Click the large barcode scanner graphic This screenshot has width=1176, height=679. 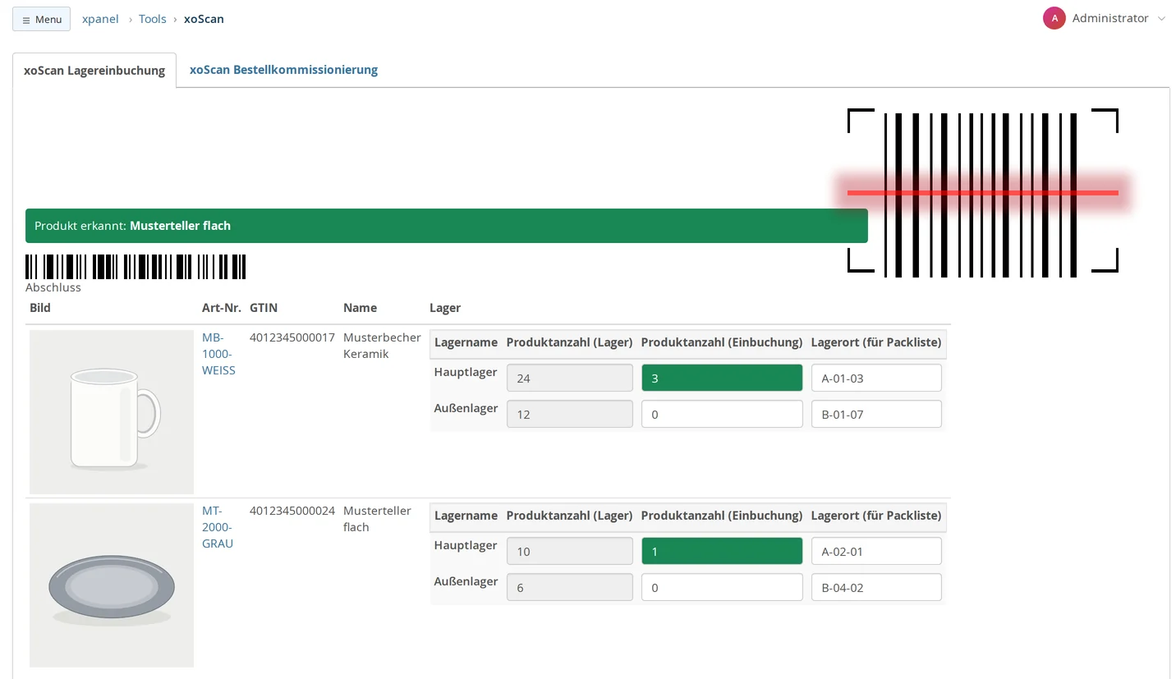point(983,193)
